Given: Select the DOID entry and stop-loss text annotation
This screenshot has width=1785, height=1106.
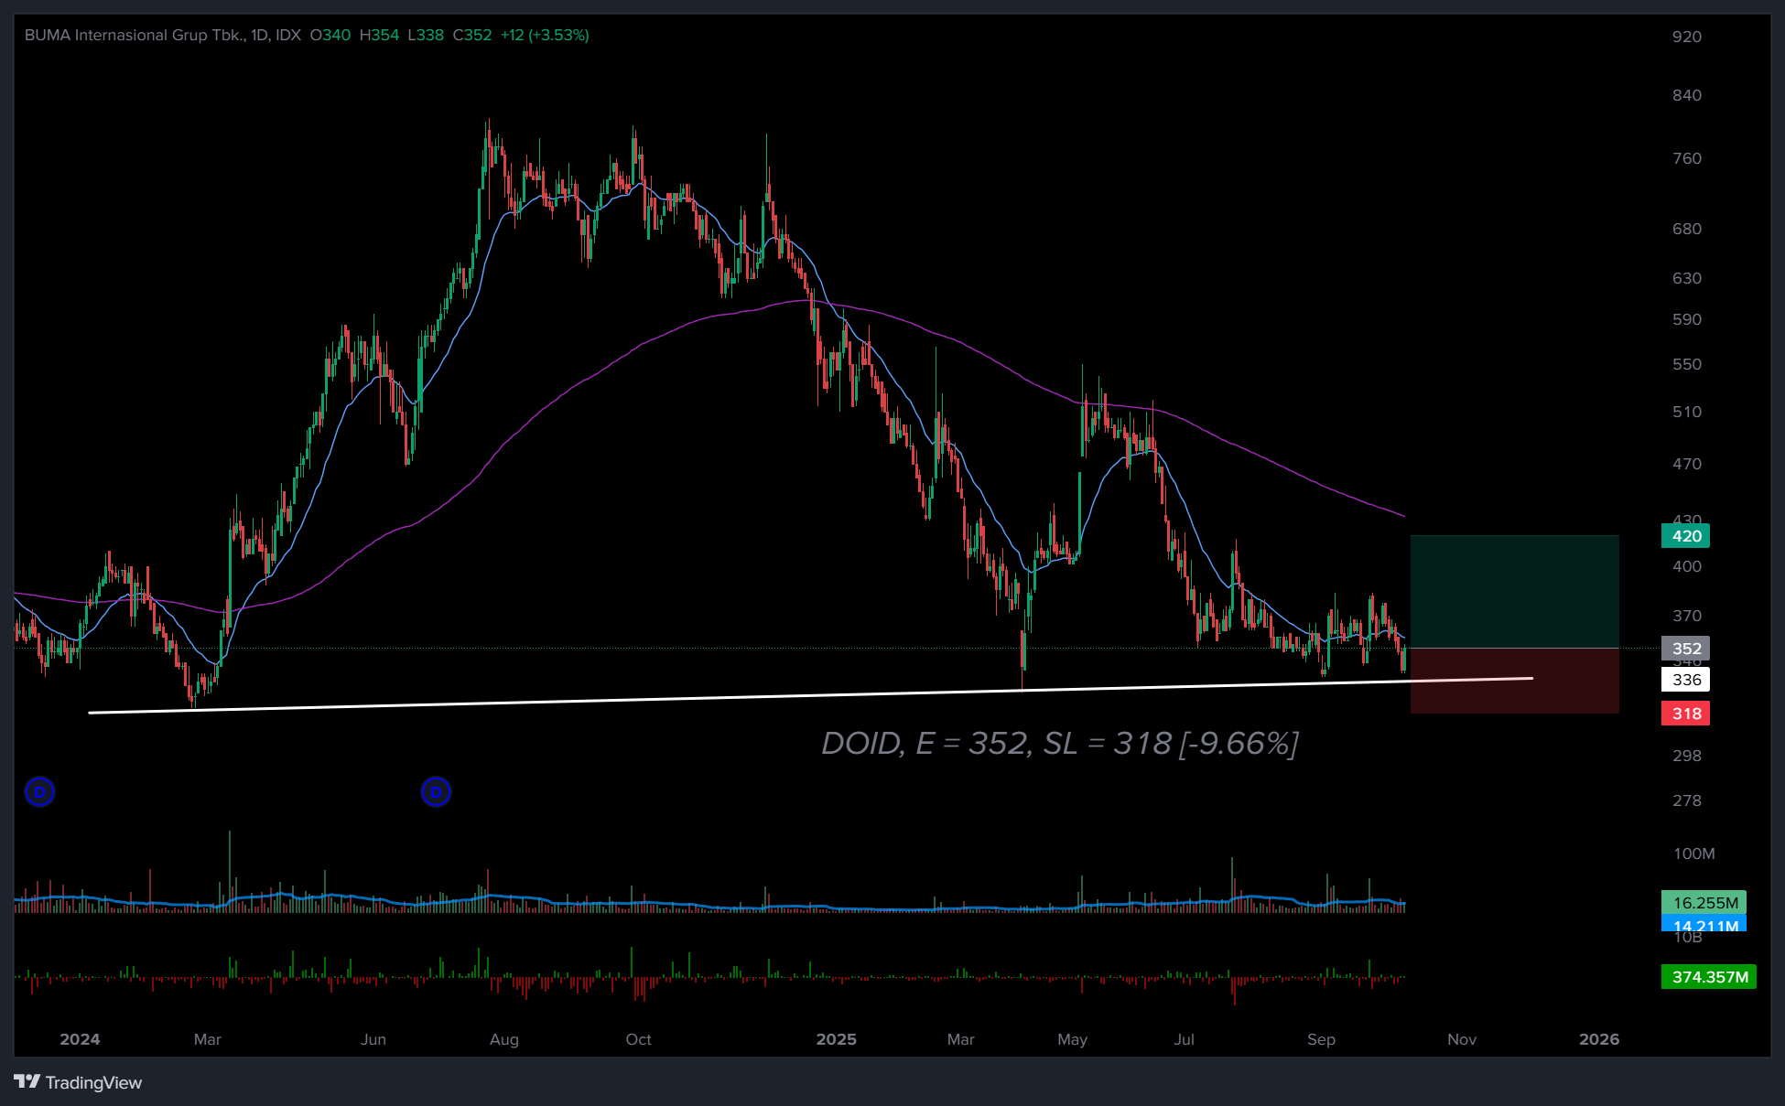Looking at the screenshot, I should tap(1059, 744).
